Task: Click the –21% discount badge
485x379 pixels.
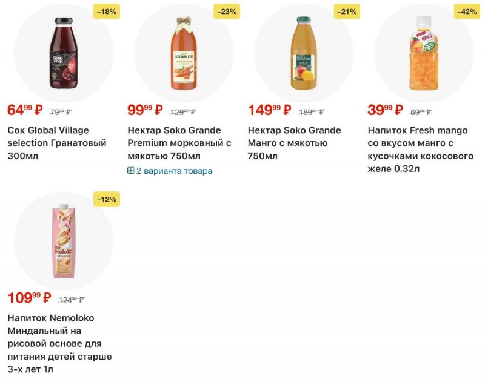Action: (347, 12)
